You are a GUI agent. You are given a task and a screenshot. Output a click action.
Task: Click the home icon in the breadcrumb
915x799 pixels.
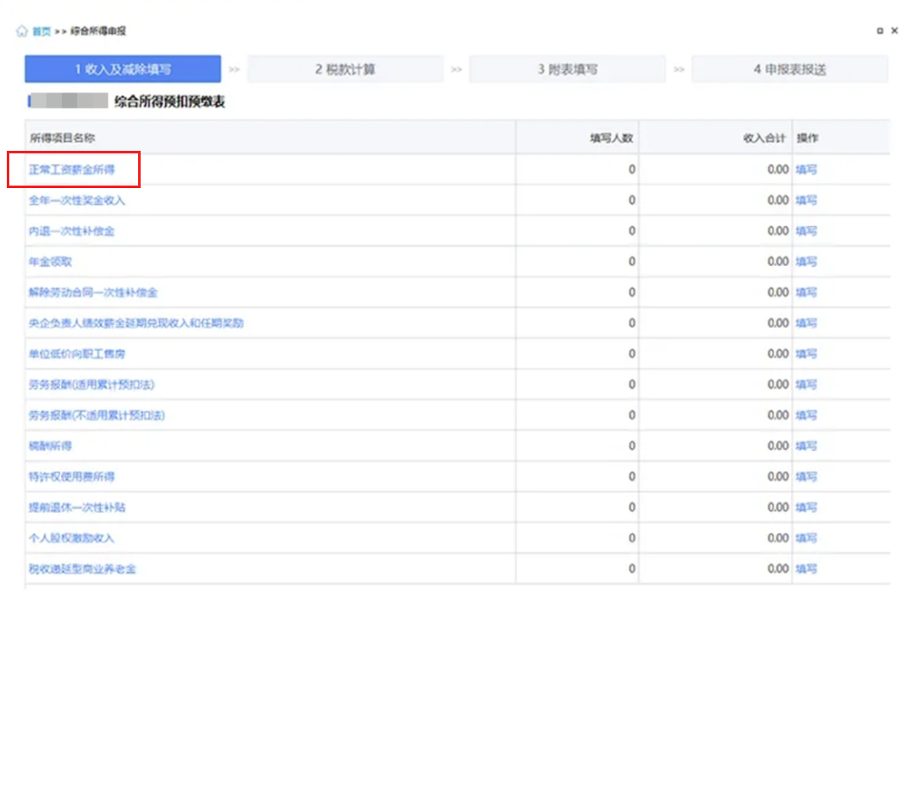click(21, 31)
